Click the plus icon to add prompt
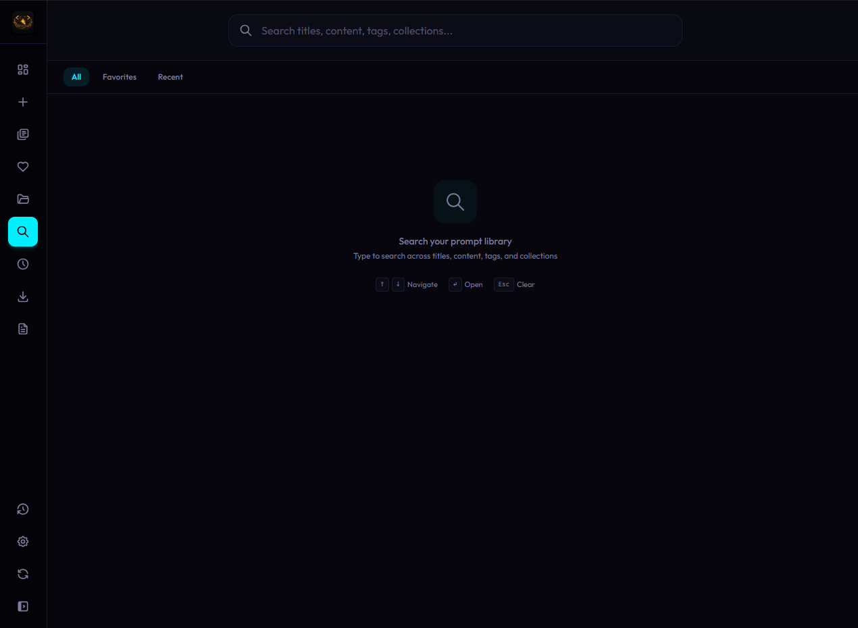The width and height of the screenshot is (858, 628). 23,102
